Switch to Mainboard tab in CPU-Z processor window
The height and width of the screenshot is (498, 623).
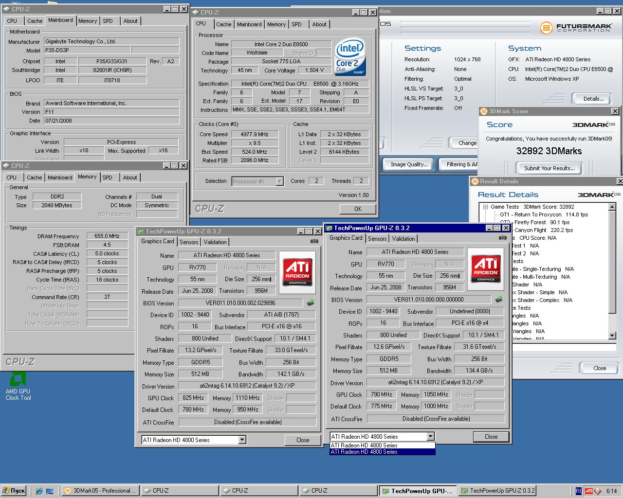(249, 24)
